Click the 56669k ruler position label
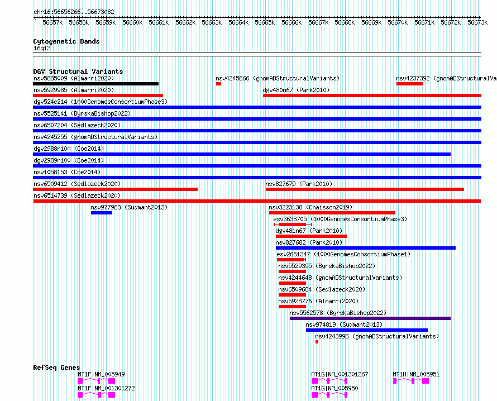The height and width of the screenshot is (401, 497). point(371,22)
